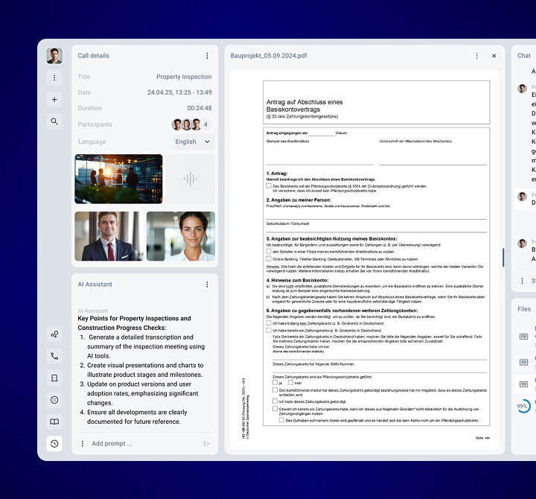This screenshot has width=536, height=499.
Task: Open the three-dot menu below the profile avatar
Action: (x=54, y=77)
